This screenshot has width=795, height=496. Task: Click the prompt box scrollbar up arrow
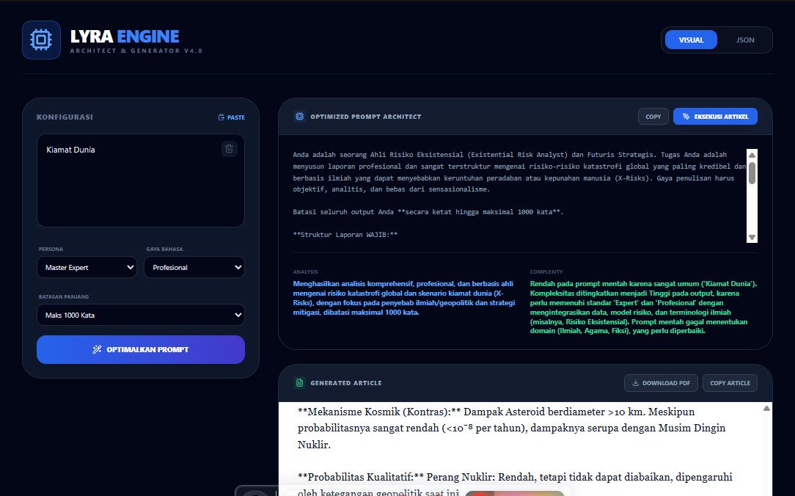pyautogui.click(x=752, y=156)
